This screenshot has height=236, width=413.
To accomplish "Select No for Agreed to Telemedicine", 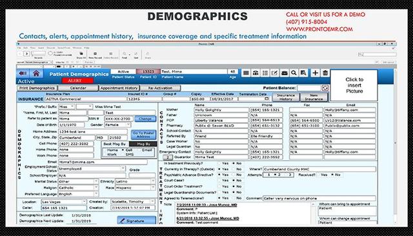I will click(234, 198).
